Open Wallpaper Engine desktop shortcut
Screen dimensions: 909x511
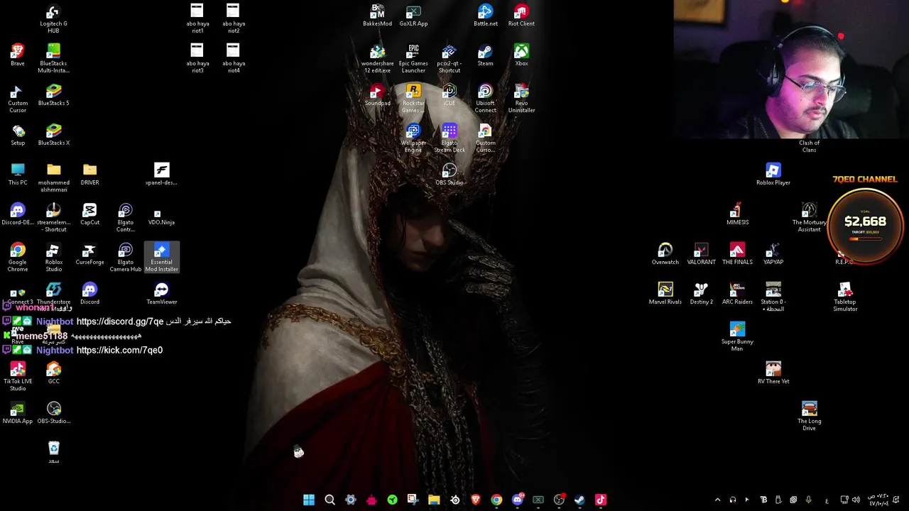point(413,138)
